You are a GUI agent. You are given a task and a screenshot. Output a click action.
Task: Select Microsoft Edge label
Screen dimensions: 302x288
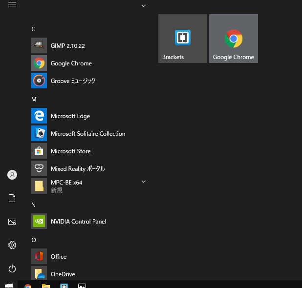point(70,116)
